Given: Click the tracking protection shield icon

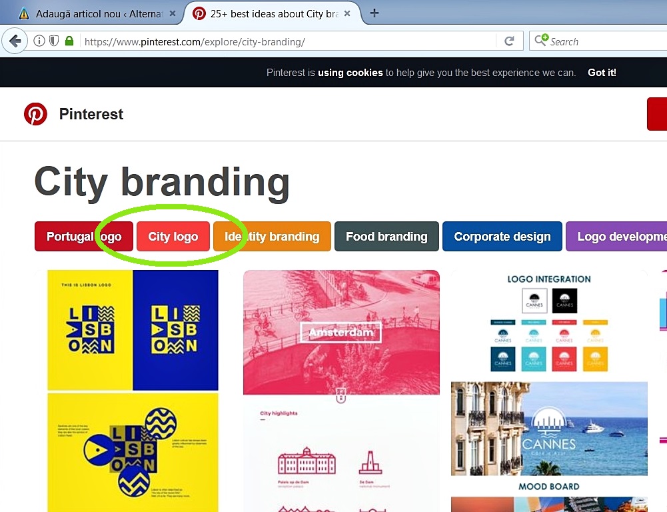Looking at the screenshot, I should coord(53,41).
